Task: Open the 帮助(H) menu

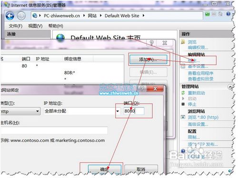Action: (56, 26)
